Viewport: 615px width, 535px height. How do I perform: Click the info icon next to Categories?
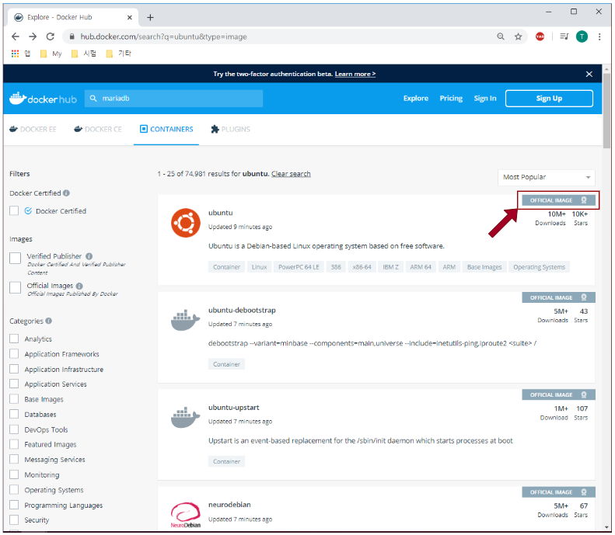[48, 321]
